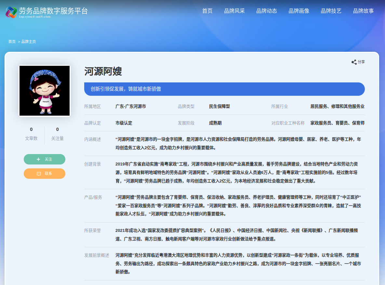
Task: Open the 品牌画像 menu item
Action: (x=299, y=11)
